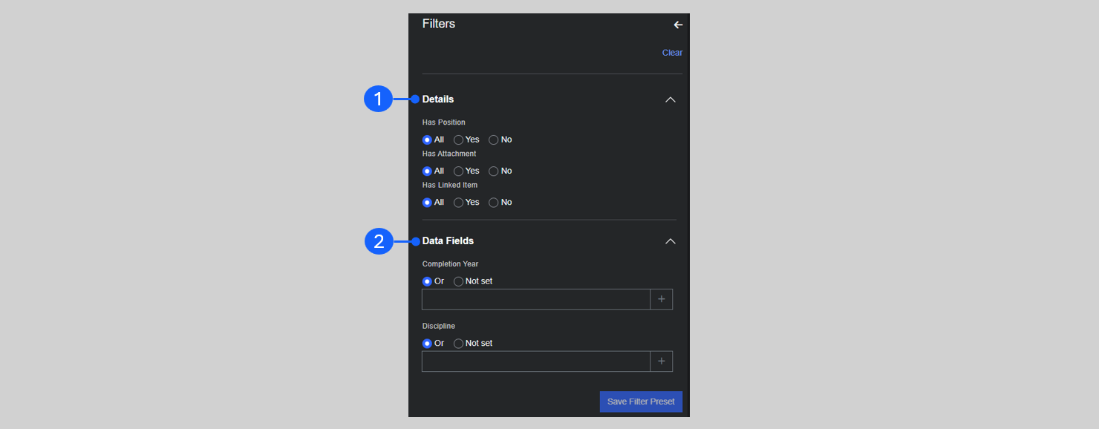Select No for Has Position
The image size is (1099, 429).
[x=494, y=140]
